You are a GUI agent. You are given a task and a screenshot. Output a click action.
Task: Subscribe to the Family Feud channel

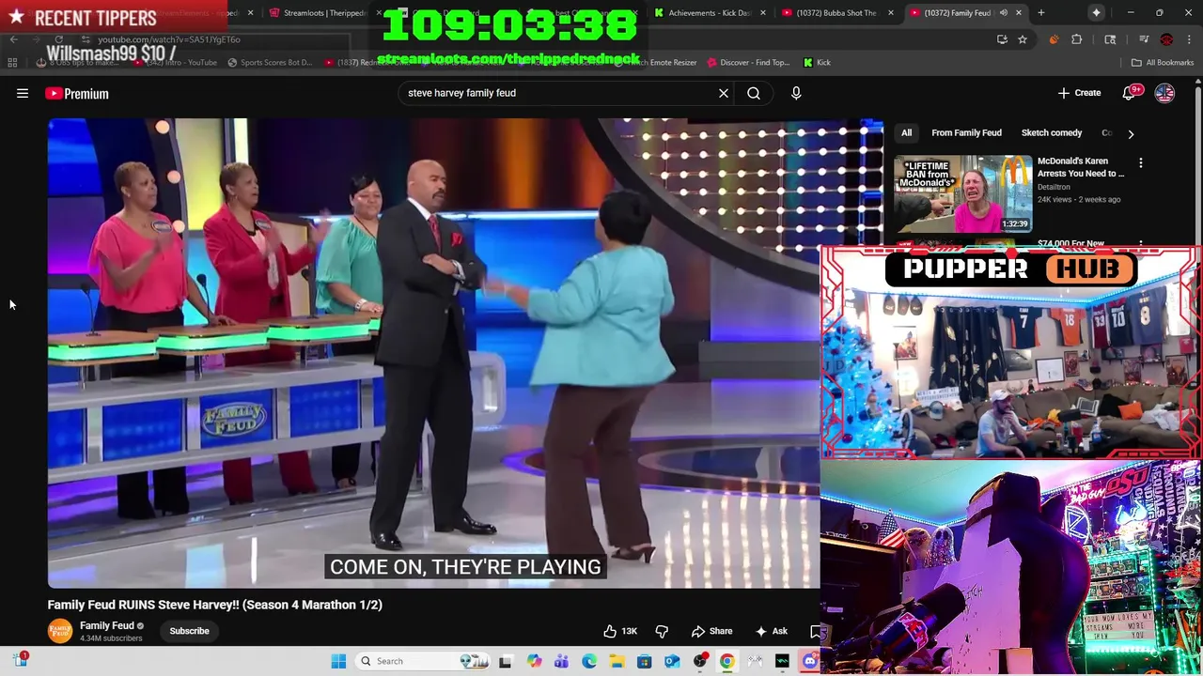click(189, 631)
